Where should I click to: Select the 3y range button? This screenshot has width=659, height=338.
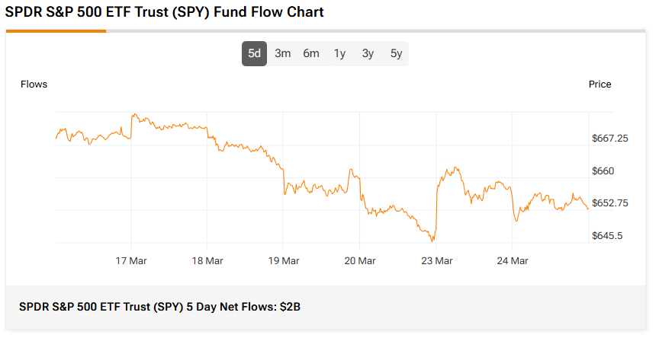coord(368,53)
